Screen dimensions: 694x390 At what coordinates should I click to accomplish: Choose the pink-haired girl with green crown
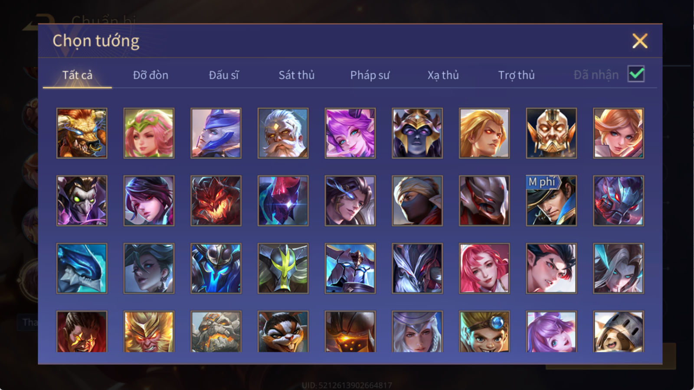pos(149,133)
